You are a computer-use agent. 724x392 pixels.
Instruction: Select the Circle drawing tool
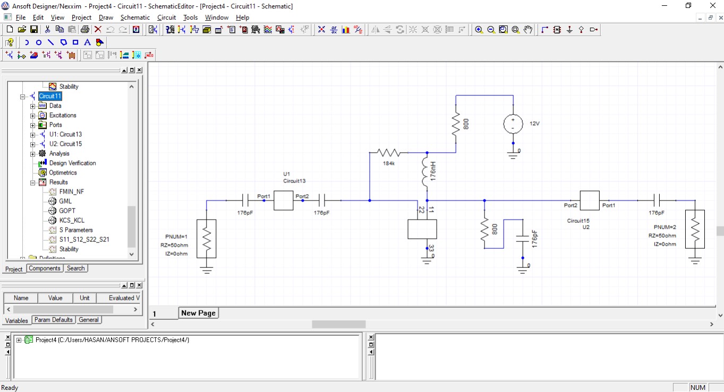pos(39,42)
